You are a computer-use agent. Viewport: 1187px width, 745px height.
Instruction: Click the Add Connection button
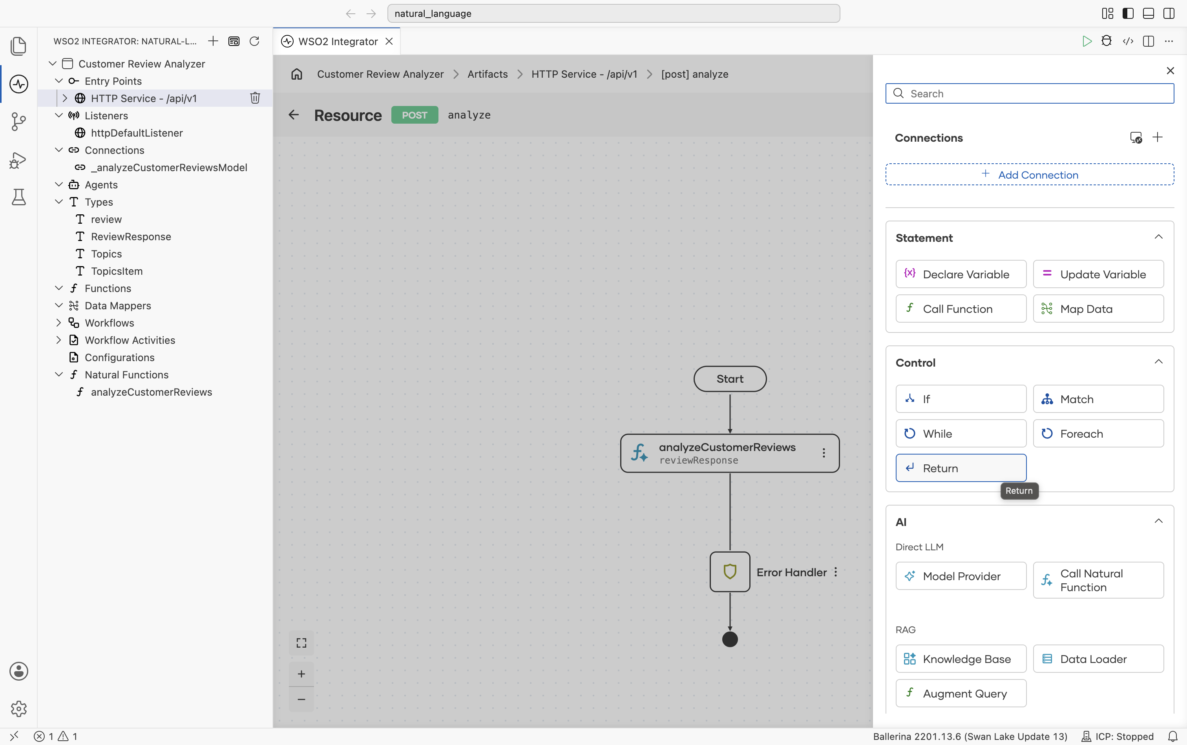(x=1029, y=174)
